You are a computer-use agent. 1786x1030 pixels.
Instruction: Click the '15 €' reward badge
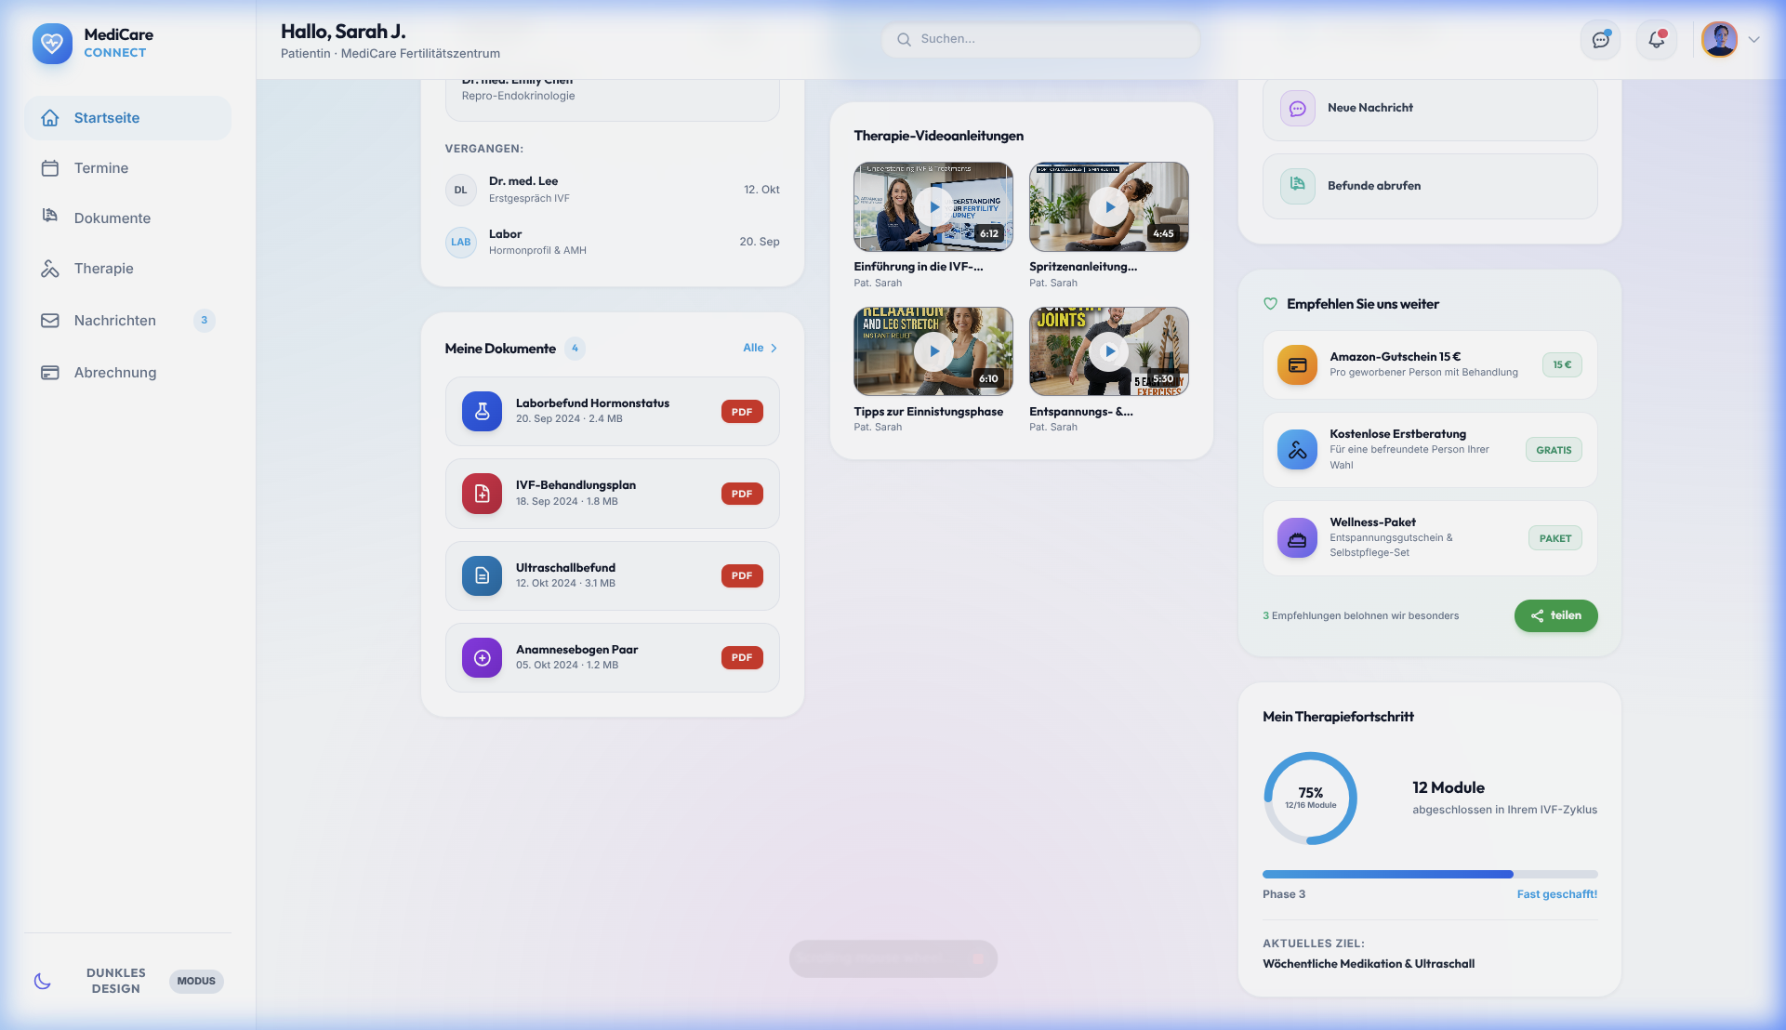click(1562, 364)
